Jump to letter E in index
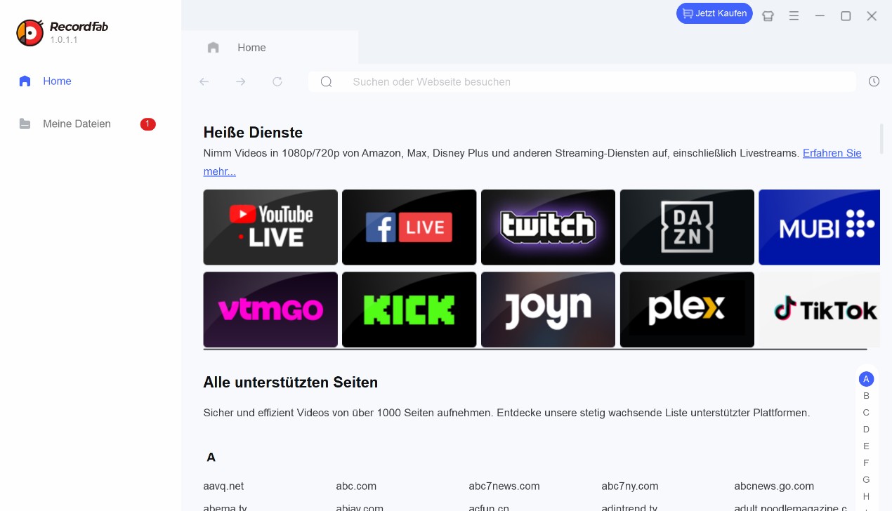This screenshot has height=511, width=892. point(866,446)
